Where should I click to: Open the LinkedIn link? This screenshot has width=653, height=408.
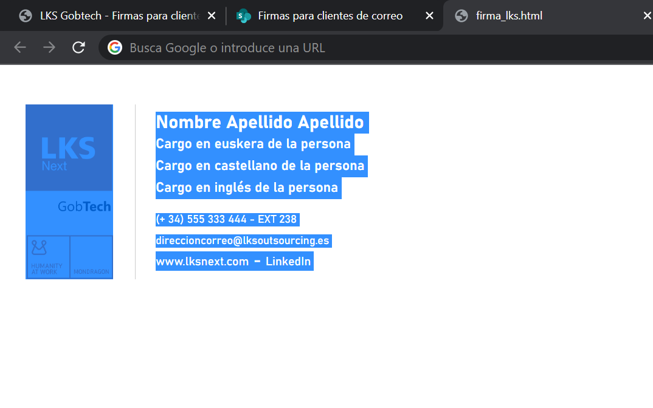point(288,261)
